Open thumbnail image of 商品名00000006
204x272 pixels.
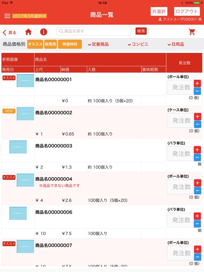click(x=18, y=213)
